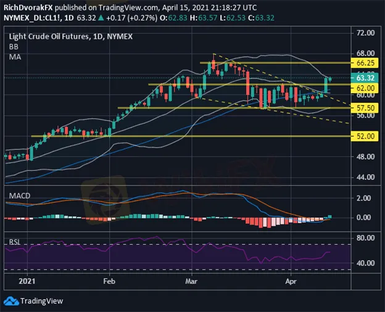Toggle the MA indicator label
The width and height of the screenshot is (385, 312).
(14, 55)
